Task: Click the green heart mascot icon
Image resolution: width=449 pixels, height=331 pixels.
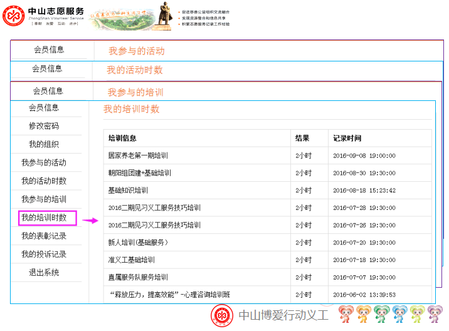Action: click(381, 314)
